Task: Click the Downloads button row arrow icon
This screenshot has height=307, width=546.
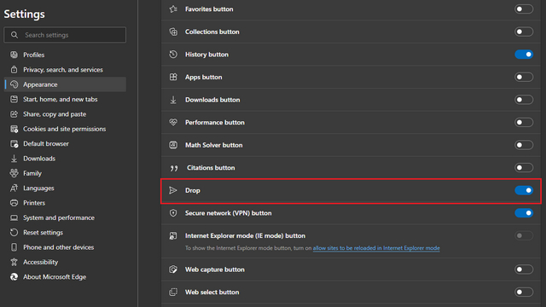Action: [173, 100]
